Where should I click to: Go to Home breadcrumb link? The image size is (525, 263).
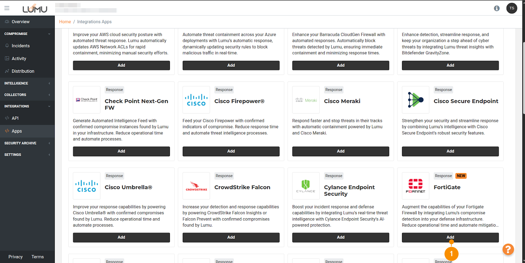65,22
